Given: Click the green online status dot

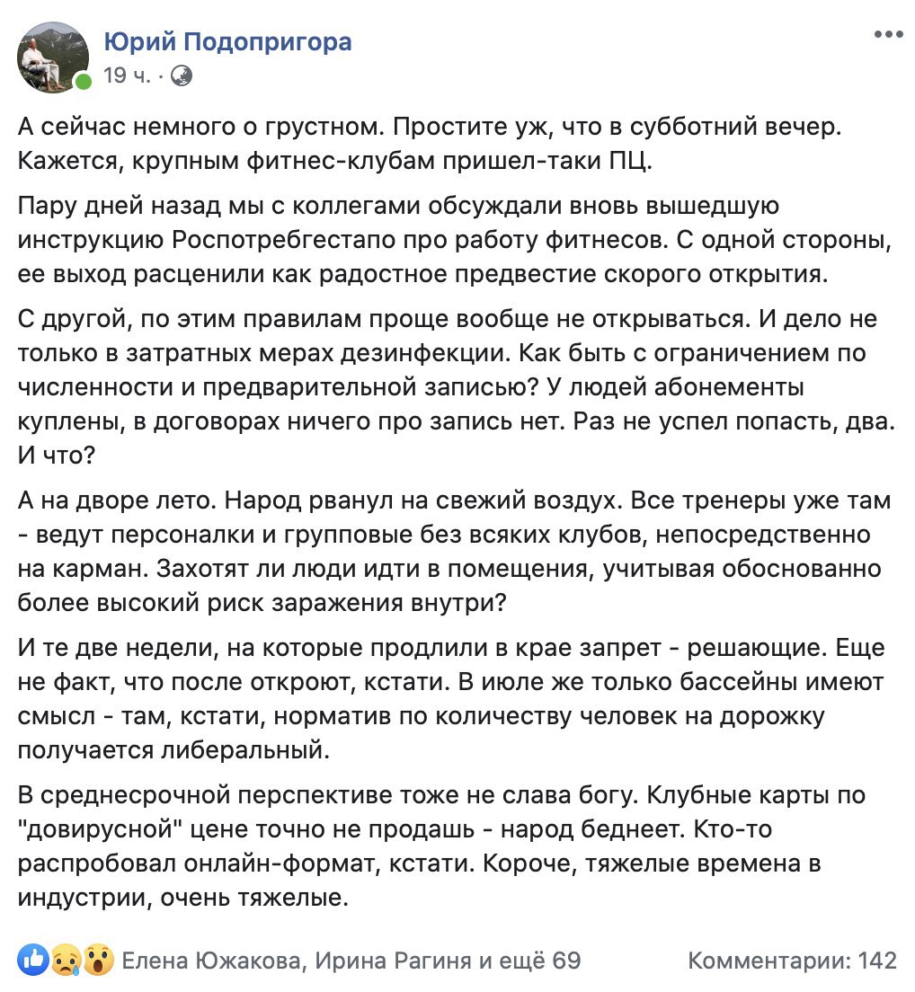Looking at the screenshot, I should click(83, 83).
